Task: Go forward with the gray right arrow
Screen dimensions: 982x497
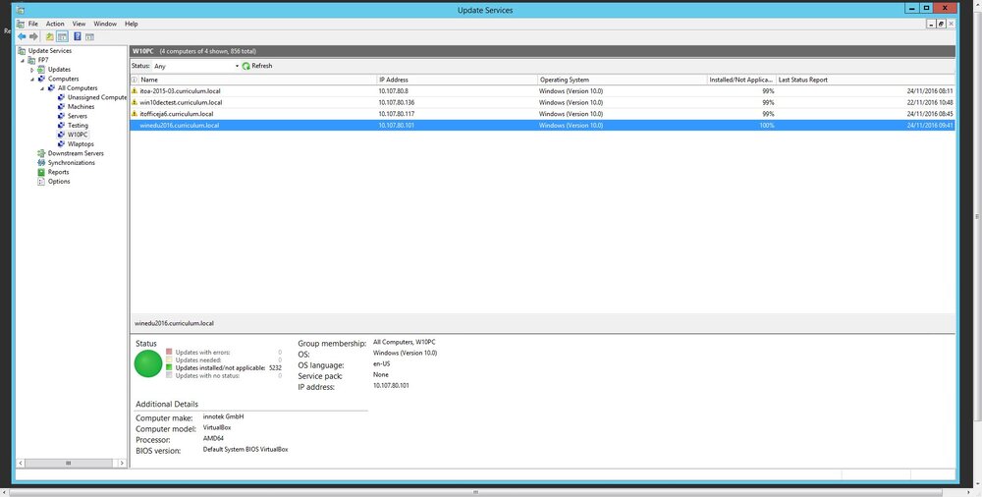Action: point(33,37)
